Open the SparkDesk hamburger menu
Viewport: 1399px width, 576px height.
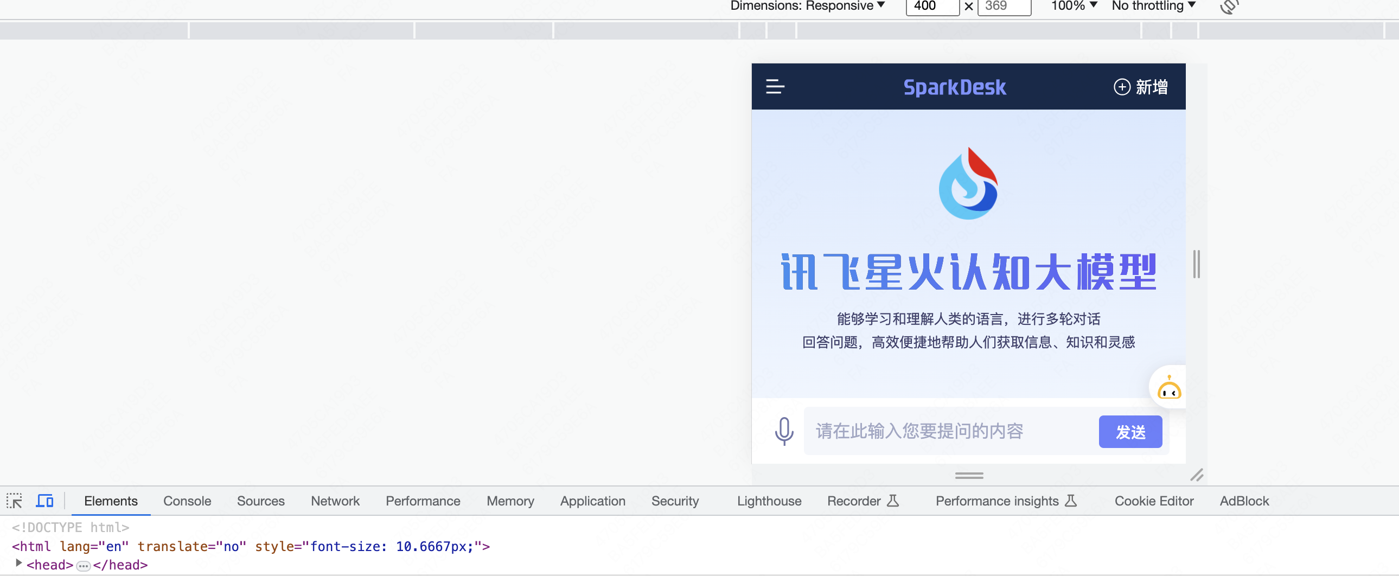click(x=775, y=87)
